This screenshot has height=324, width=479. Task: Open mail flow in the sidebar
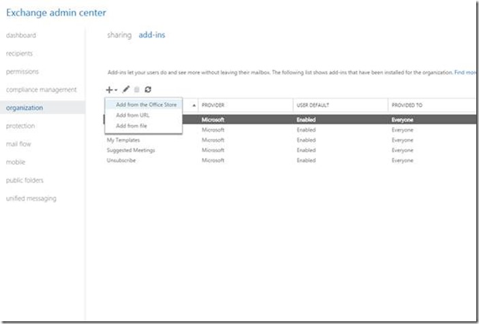tap(18, 144)
